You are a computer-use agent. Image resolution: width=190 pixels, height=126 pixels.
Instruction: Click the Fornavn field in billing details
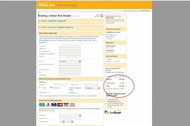(70, 46)
